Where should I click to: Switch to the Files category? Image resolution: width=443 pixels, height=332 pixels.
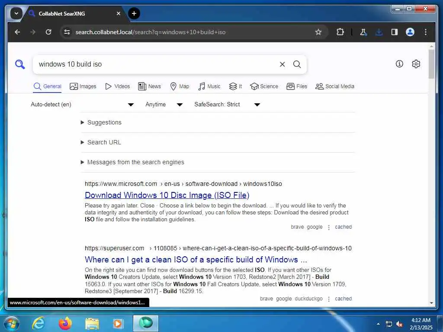click(x=297, y=86)
